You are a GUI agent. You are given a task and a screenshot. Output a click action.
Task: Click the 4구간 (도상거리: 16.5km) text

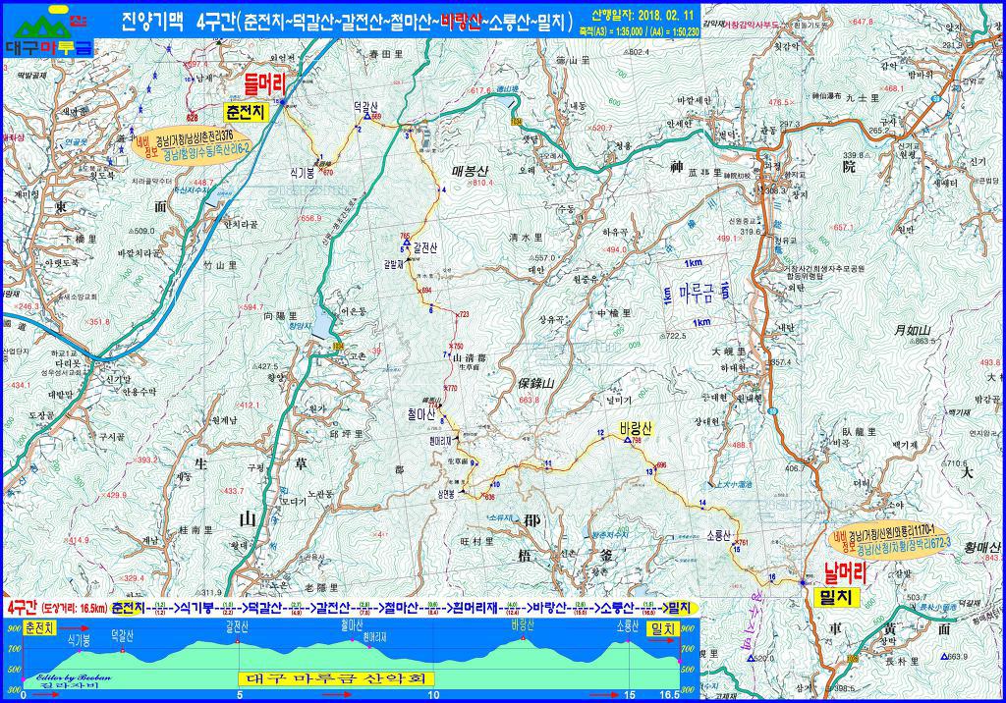56,608
